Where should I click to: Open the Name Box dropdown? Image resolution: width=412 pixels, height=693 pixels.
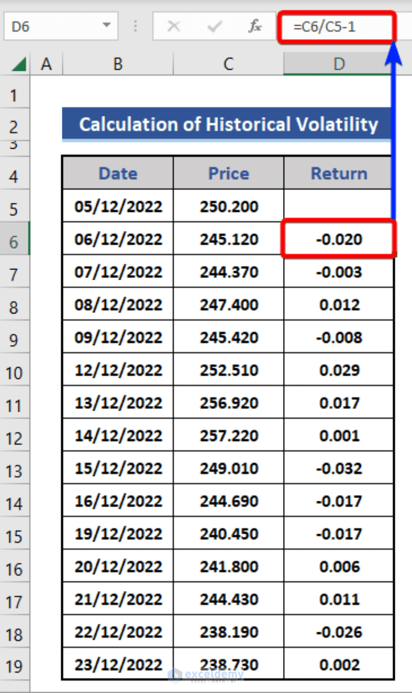click(105, 26)
